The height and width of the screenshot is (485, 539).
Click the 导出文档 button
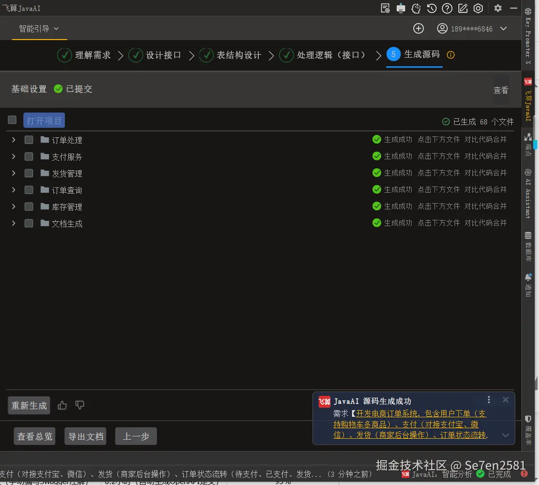[x=85, y=436]
